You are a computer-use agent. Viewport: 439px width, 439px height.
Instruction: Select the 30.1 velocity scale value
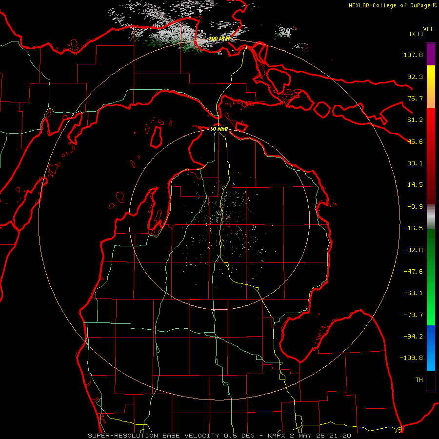point(415,163)
